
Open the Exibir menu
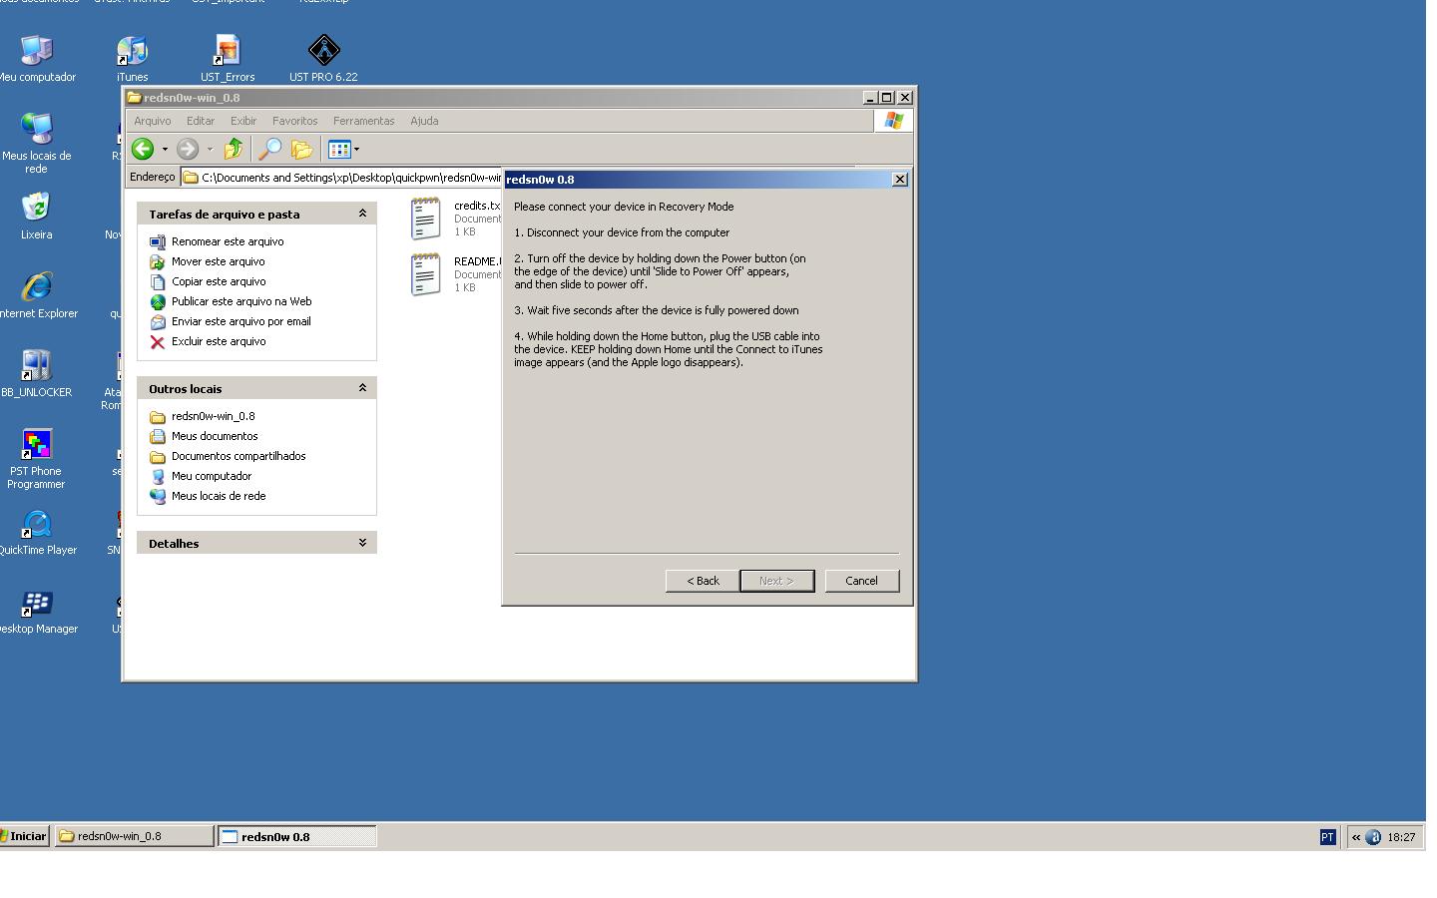[x=243, y=121]
